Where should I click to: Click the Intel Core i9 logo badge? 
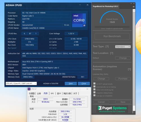click(79, 20)
